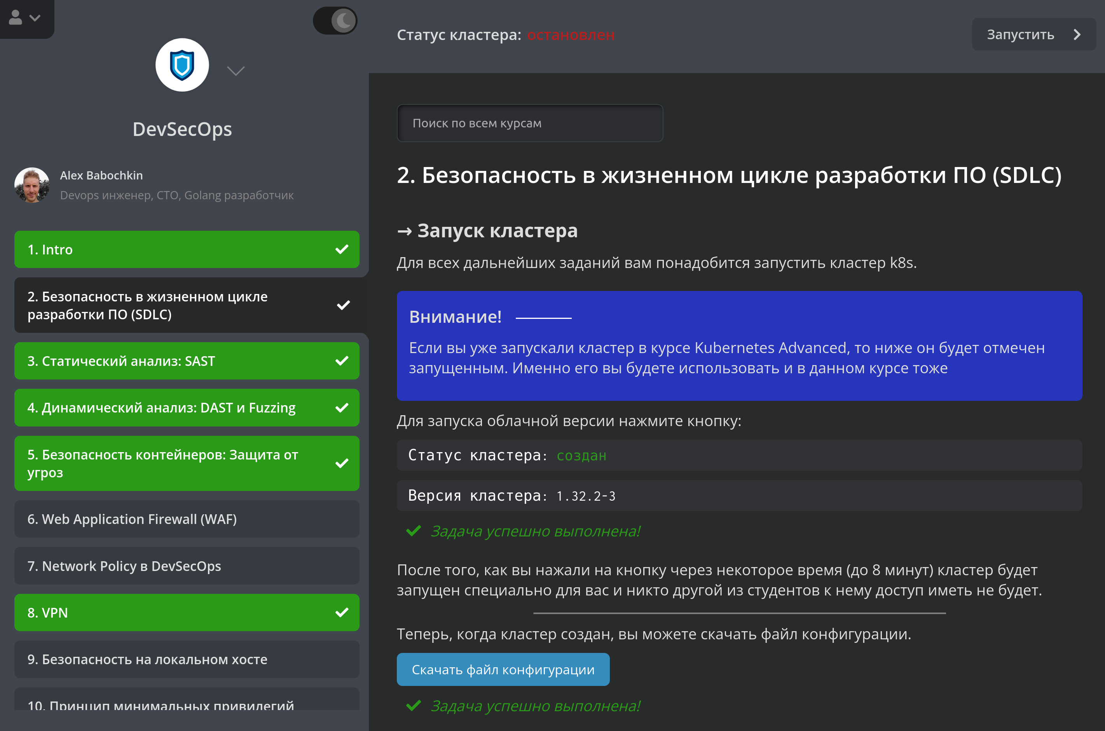
Task: Open lesson 10 Принцип минимальных привилегий
Action: pyautogui.click(x=187, y=699)
